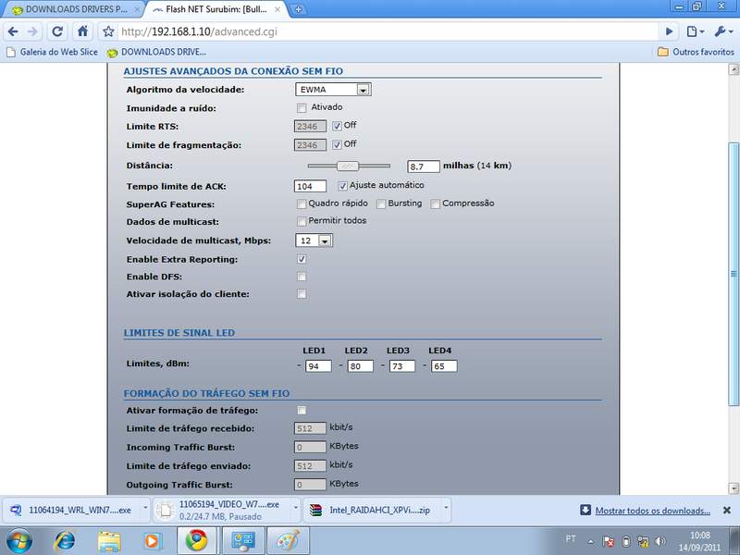Close the downloads bar with X

(x=727, y=511)
